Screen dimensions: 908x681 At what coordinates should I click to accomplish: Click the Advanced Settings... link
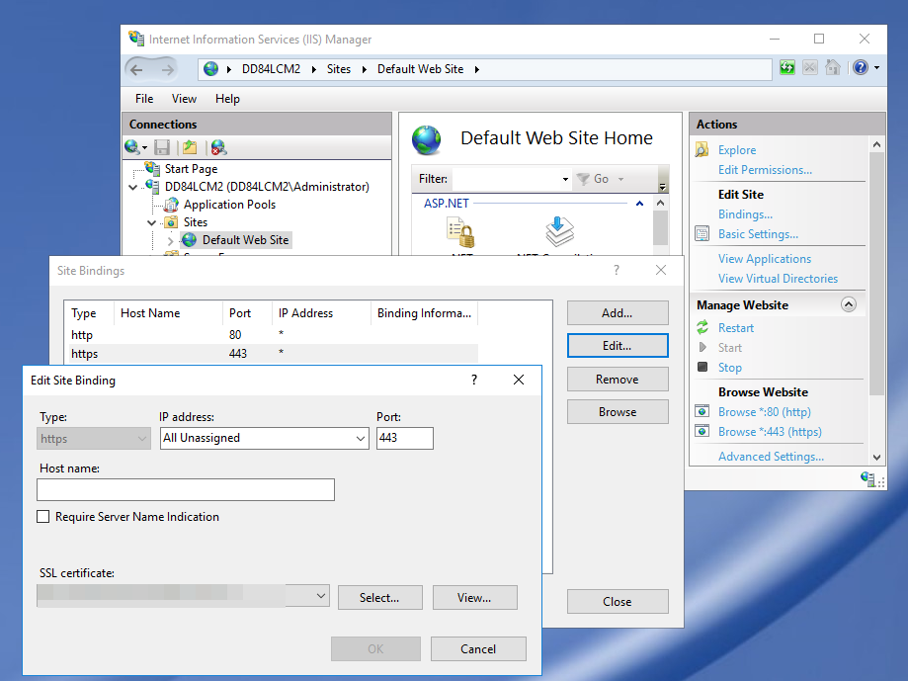click(771, 457)
